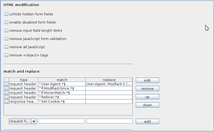Check remove <object> tags option
214x132 pixels.
[6, 55]
